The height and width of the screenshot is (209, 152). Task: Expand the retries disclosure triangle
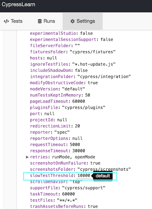pyautogui.click(x=27, y=157)
